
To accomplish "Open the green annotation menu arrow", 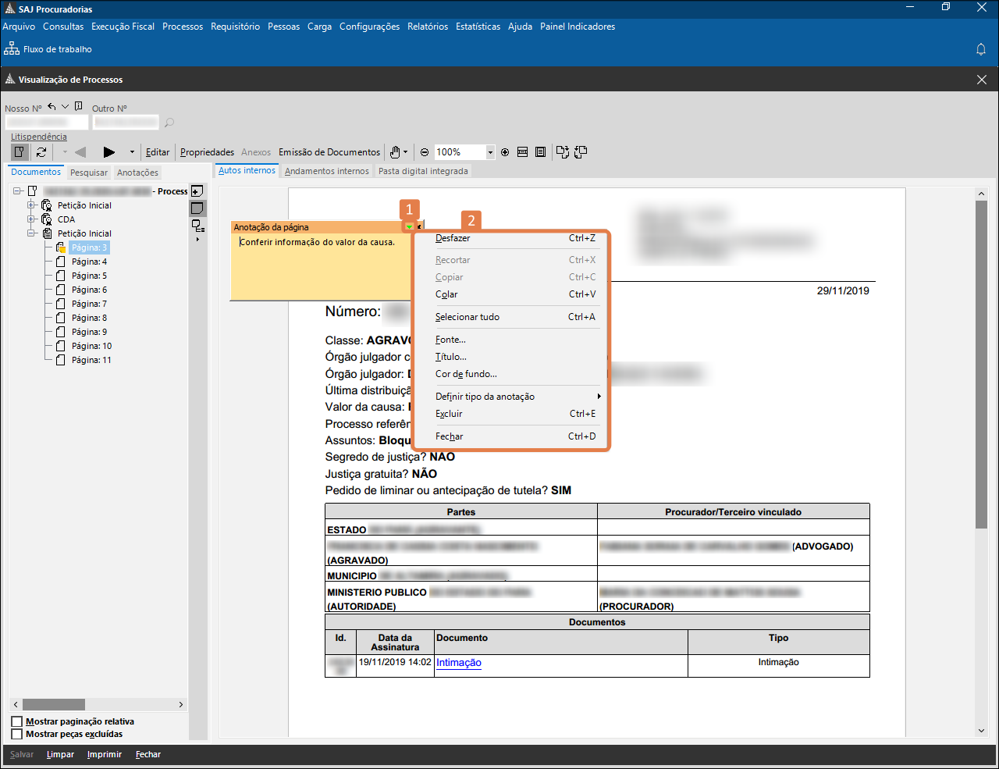I will [x=408, y=227].
